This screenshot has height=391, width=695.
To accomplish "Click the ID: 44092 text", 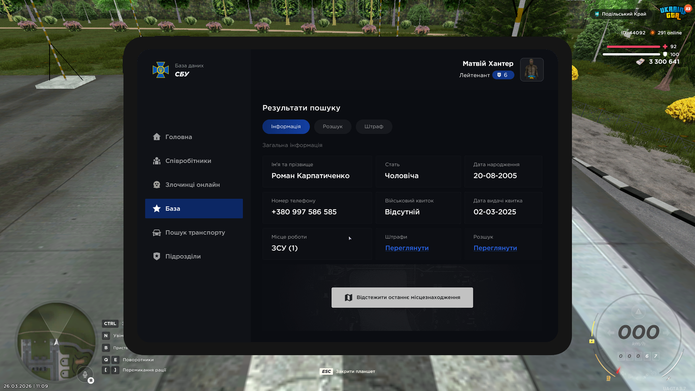I will click(x=634, y=33).
